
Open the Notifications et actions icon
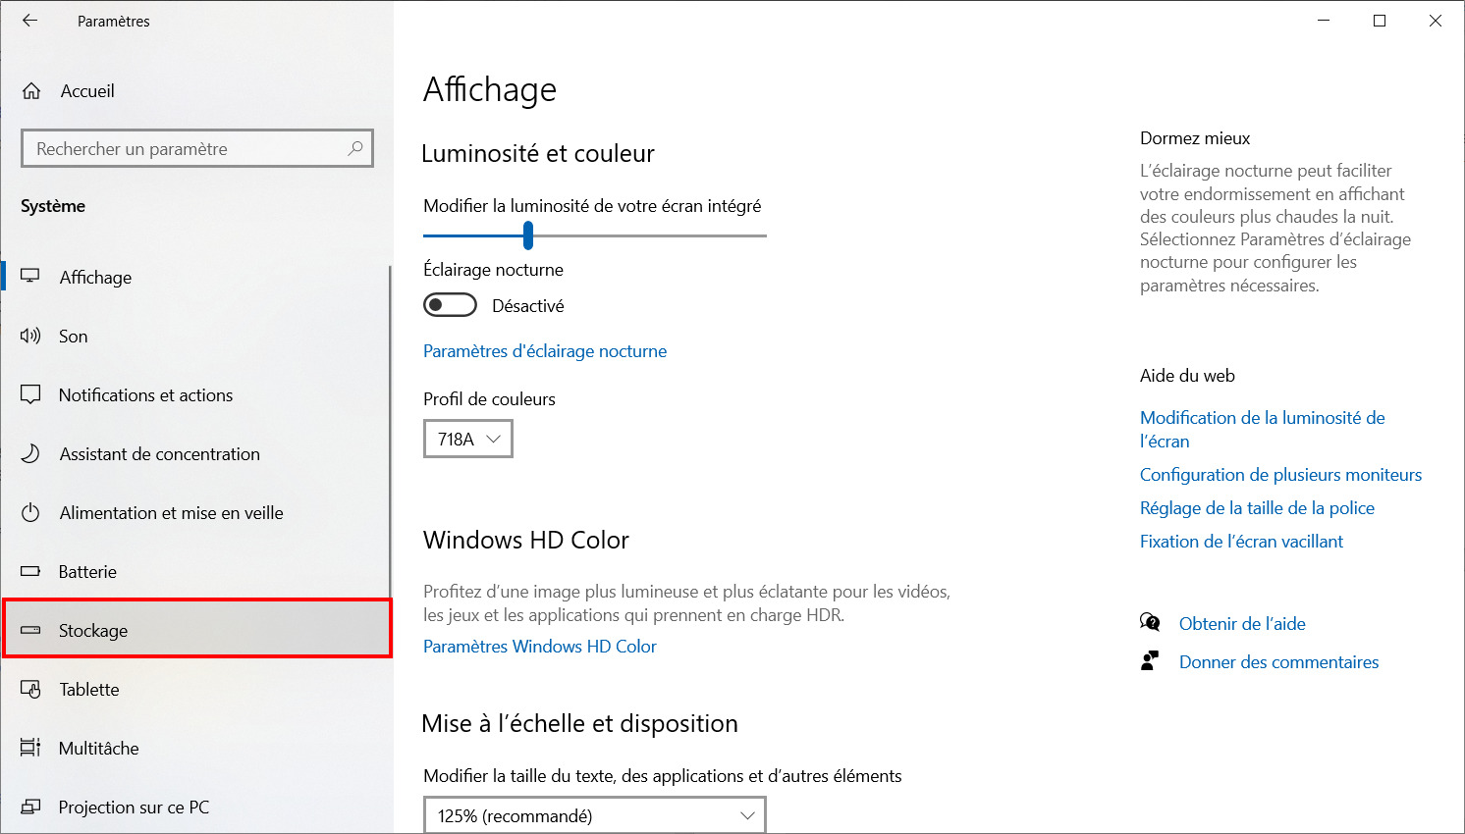coord(30,395)
